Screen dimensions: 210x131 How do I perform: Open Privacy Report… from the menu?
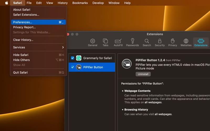[x=38, y=27]
